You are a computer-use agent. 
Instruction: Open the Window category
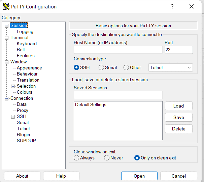[19, 62]
